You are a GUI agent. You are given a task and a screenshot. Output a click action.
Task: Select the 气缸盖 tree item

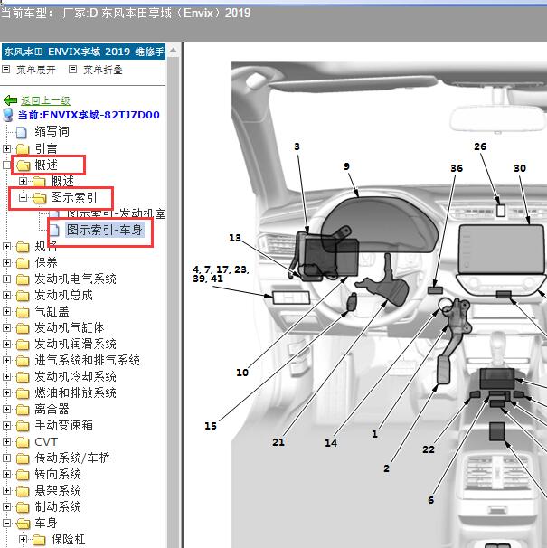click(52, 312)
